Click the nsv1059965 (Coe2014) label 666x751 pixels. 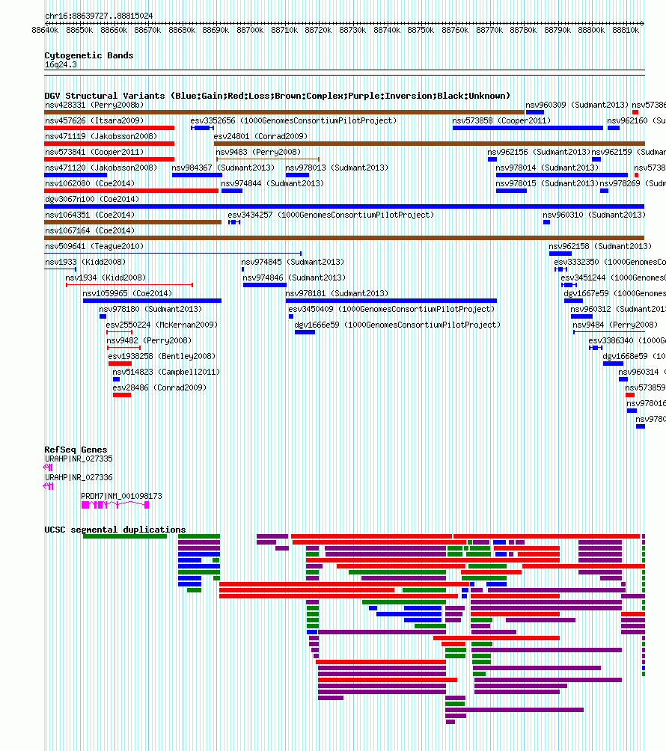click(127, 294)
